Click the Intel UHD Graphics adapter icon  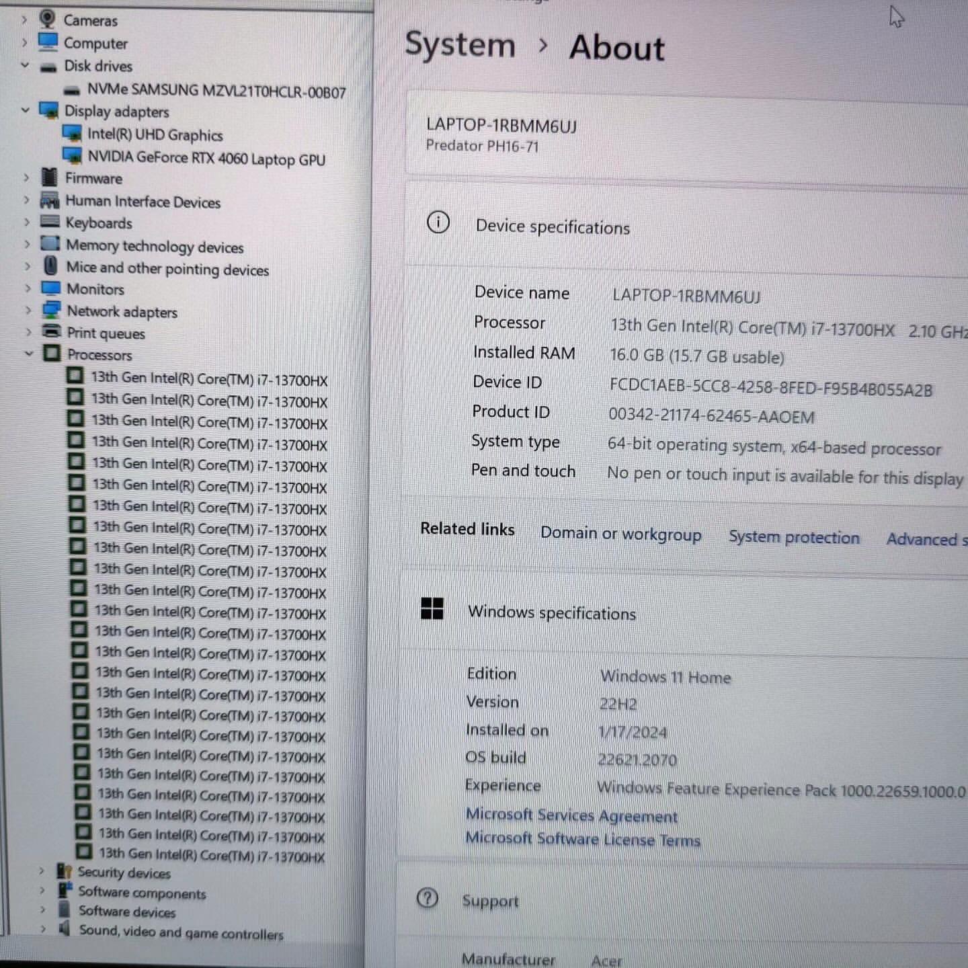point(72,133)
